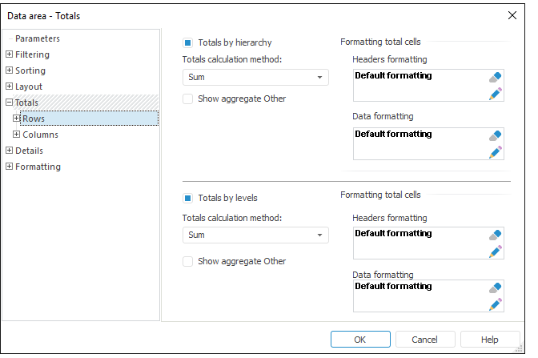Collapse the Totals tree node
538x358 pixels.
click(10, 103)
